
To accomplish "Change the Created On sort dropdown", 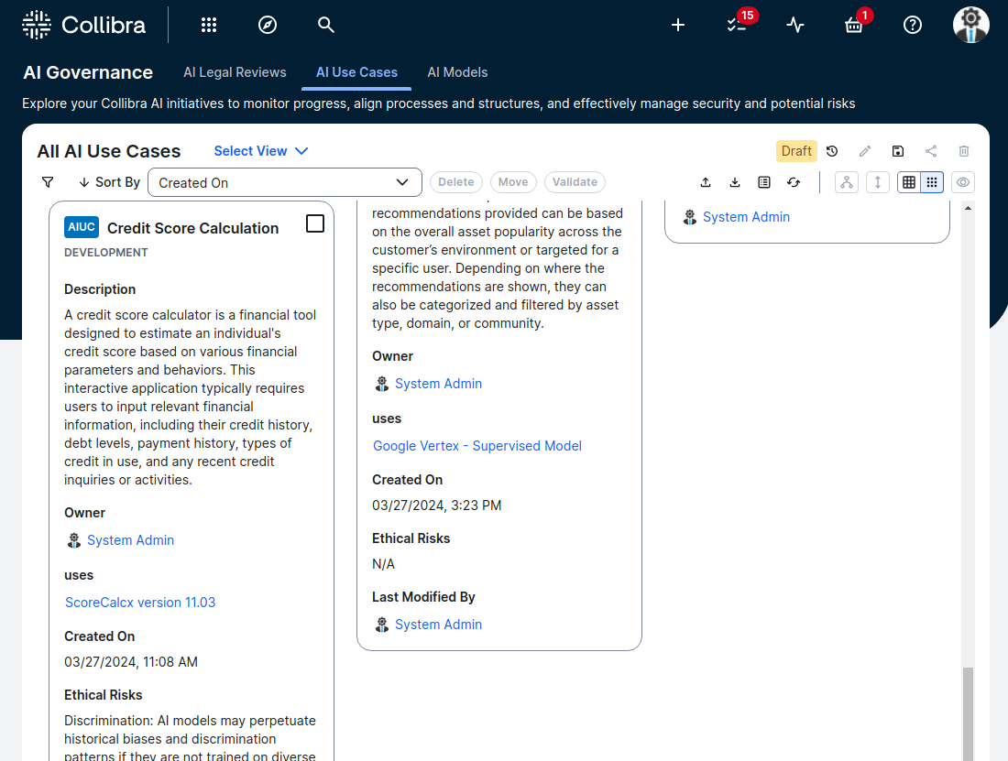I will [284, 182].
